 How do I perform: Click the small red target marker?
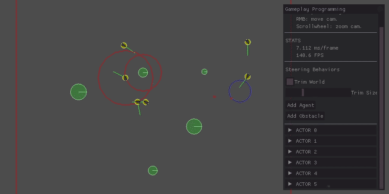click(x=215, y=97)
